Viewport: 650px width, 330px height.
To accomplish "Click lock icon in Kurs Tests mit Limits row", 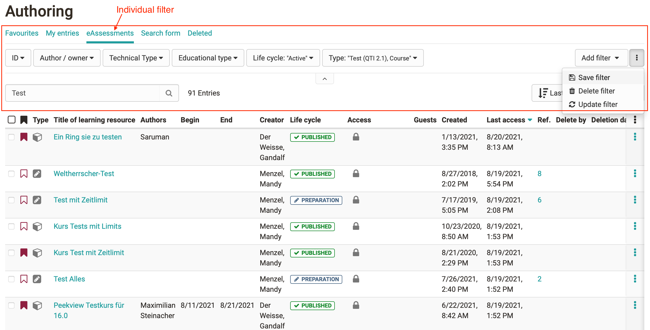I will 356,226.
